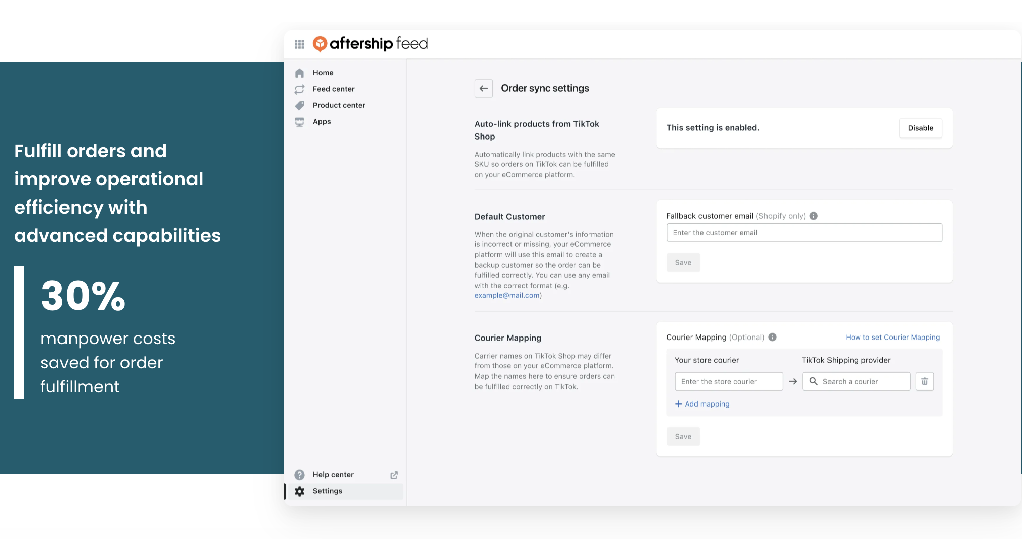Click the Product center tag icon
Screen dimensions: 1022x539
click(x=299, y=105)
